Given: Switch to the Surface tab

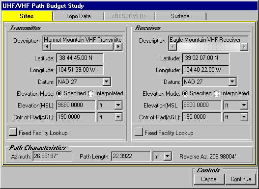Looking at the screenshot, I should 180,16.
